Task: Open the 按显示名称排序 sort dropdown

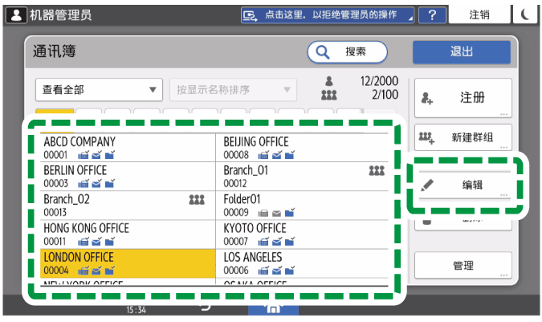Action: pyautogui.click(x=232, y=89)
